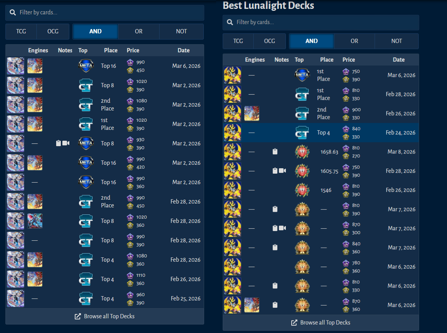Open left 1st Place Mar 2 deck row

tap(105, 124)
